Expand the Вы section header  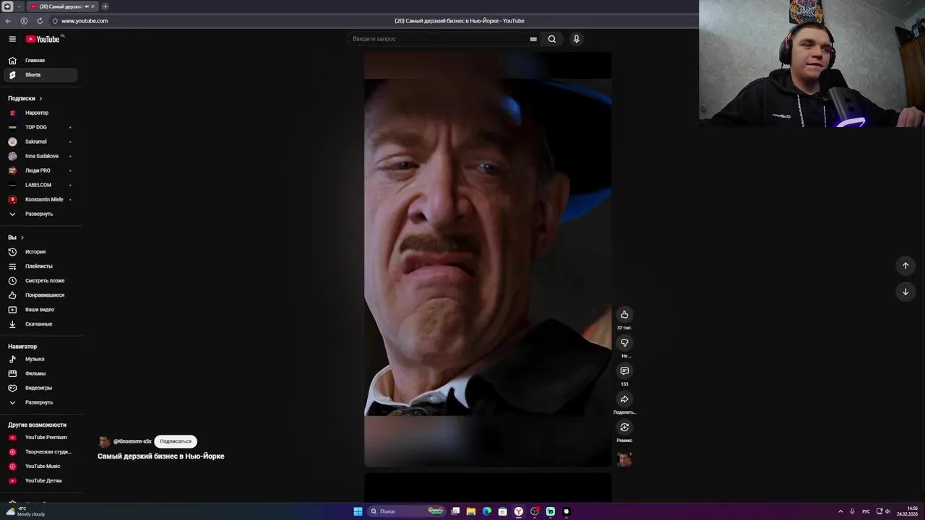point(16,238)
